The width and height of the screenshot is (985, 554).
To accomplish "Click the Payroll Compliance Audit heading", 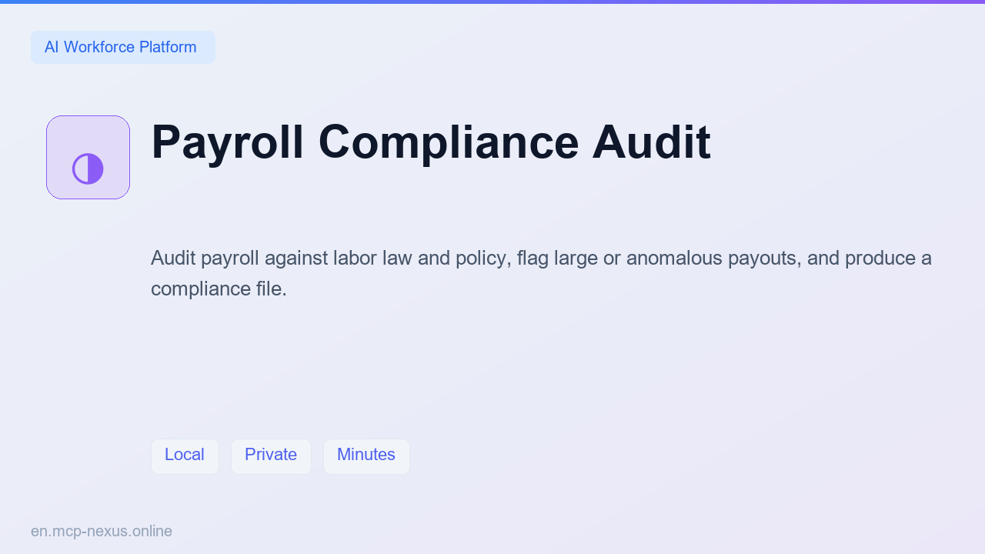I will click(431, 142).
